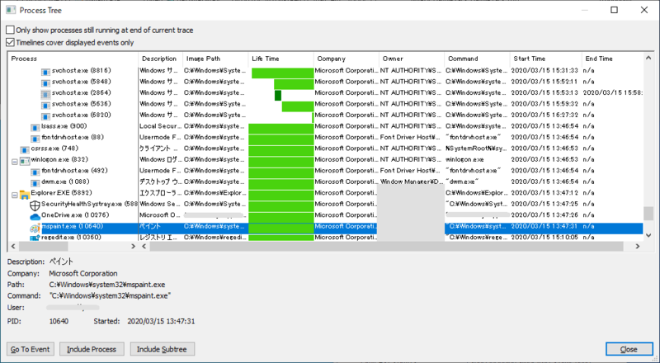Click command cell "winlogon.exe"
This screenshot has width=660, height=363.
tap(464, 159)
